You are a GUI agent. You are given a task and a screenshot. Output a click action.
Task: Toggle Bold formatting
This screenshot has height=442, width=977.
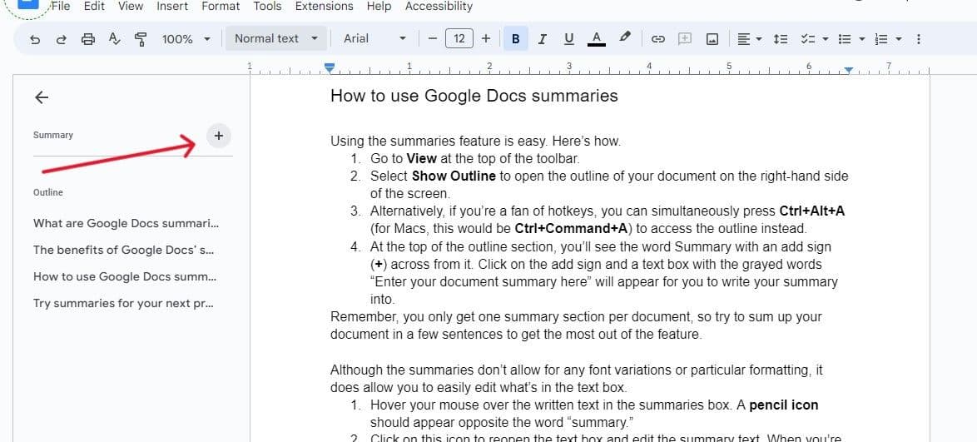516,38
